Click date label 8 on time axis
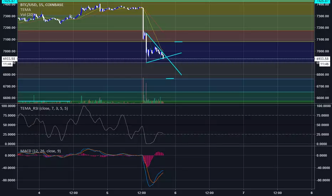The height and width of the screenshot is (196, 332). click(312, 193)
